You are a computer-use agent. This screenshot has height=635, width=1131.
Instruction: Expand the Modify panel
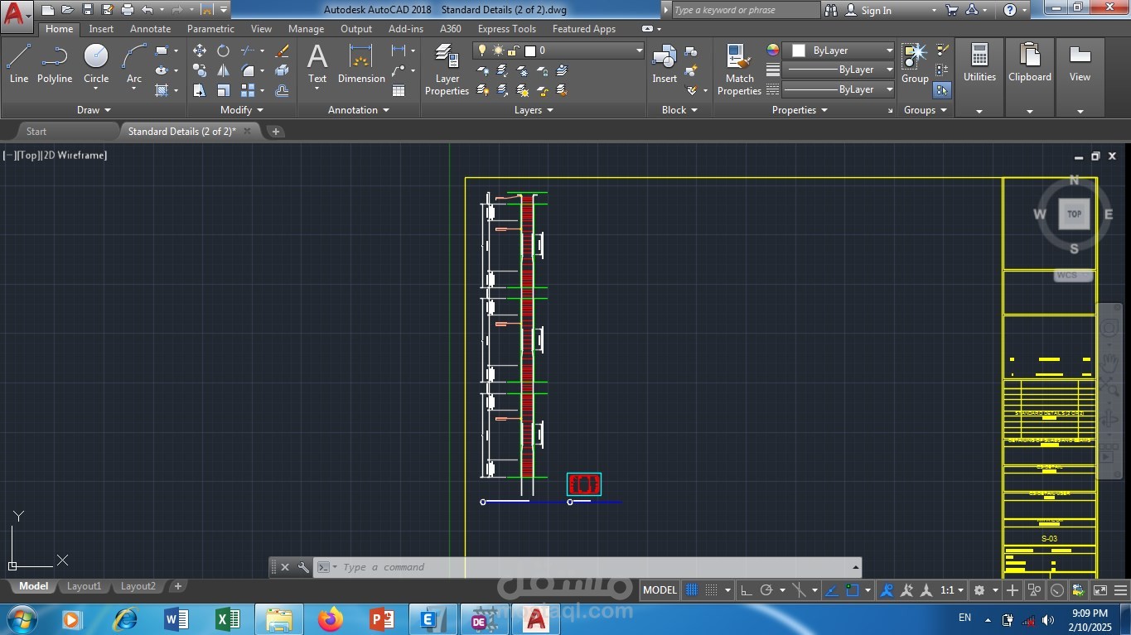point(242,110)
